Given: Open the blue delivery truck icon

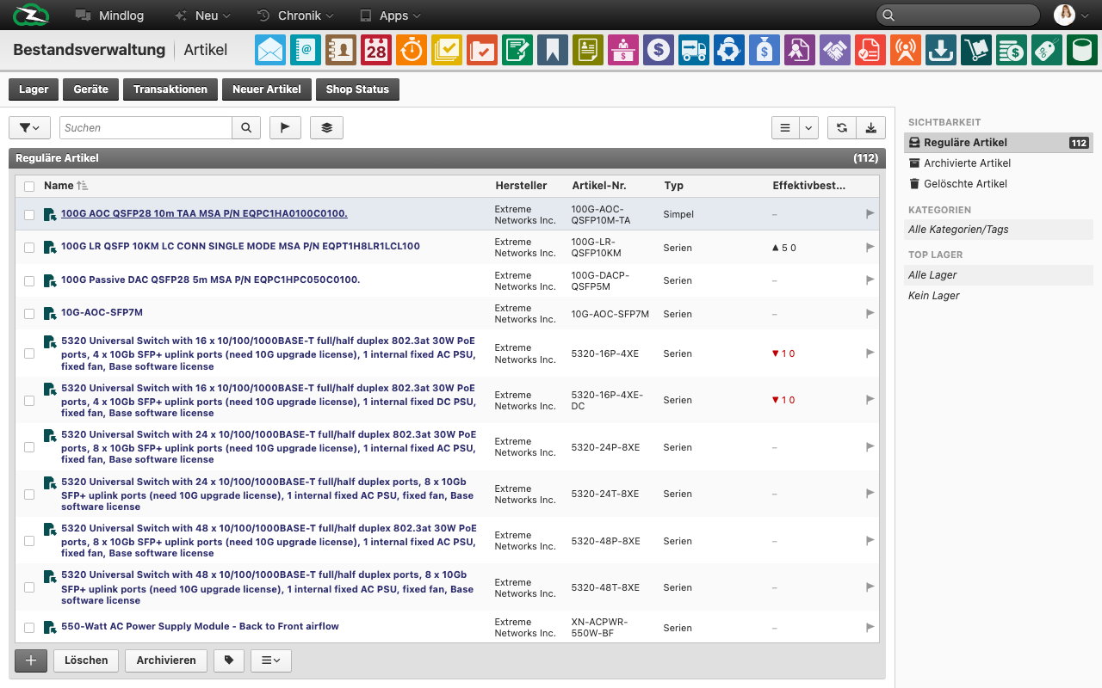Looking at the screenshot, I should pyautogui.click(x=694, y=50).
